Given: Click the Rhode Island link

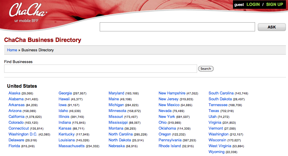Looking at the screenshot, I should click(x=170, y=146).
